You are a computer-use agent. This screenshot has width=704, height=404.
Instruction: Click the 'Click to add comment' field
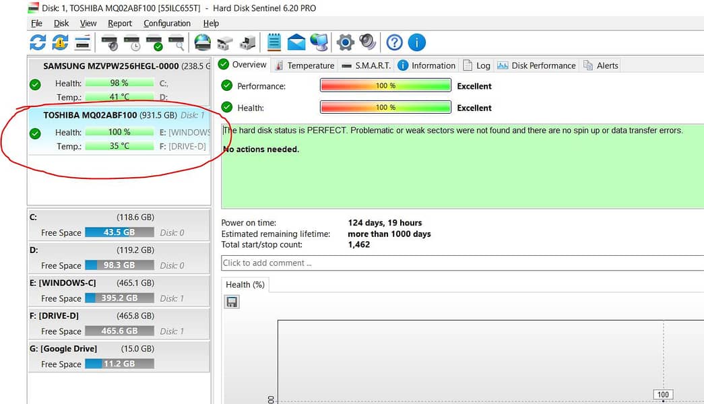(x=462, y=263)
